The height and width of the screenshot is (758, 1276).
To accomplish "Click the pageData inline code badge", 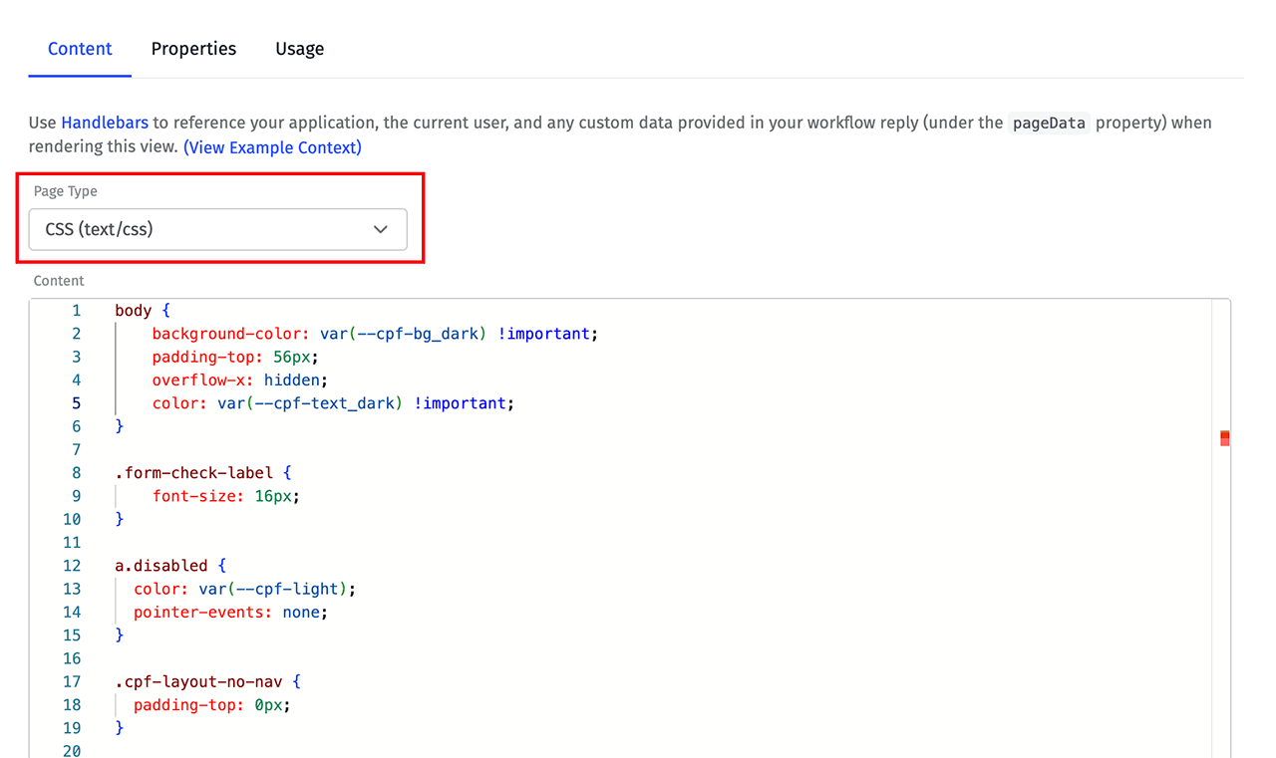I will (x=1048, y=123).
